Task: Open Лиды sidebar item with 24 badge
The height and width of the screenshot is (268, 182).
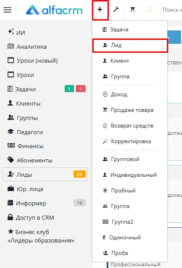Action: click(45, 174)
